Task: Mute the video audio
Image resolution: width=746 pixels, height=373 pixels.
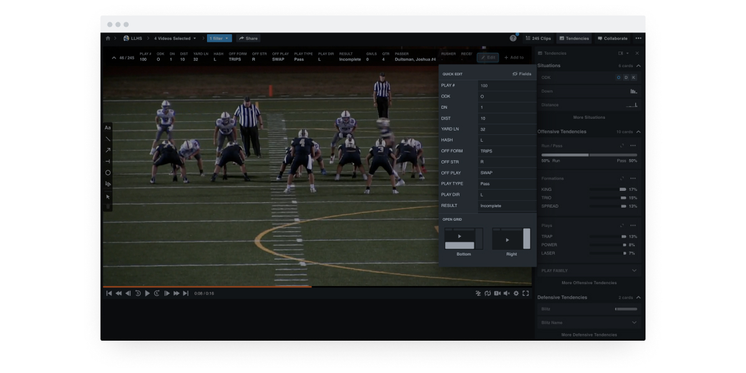Action: coord(506,293)
